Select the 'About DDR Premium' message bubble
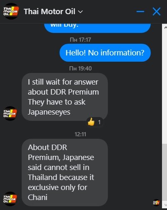This screenshot has width=167, height=210. click(x=65, y=172)
